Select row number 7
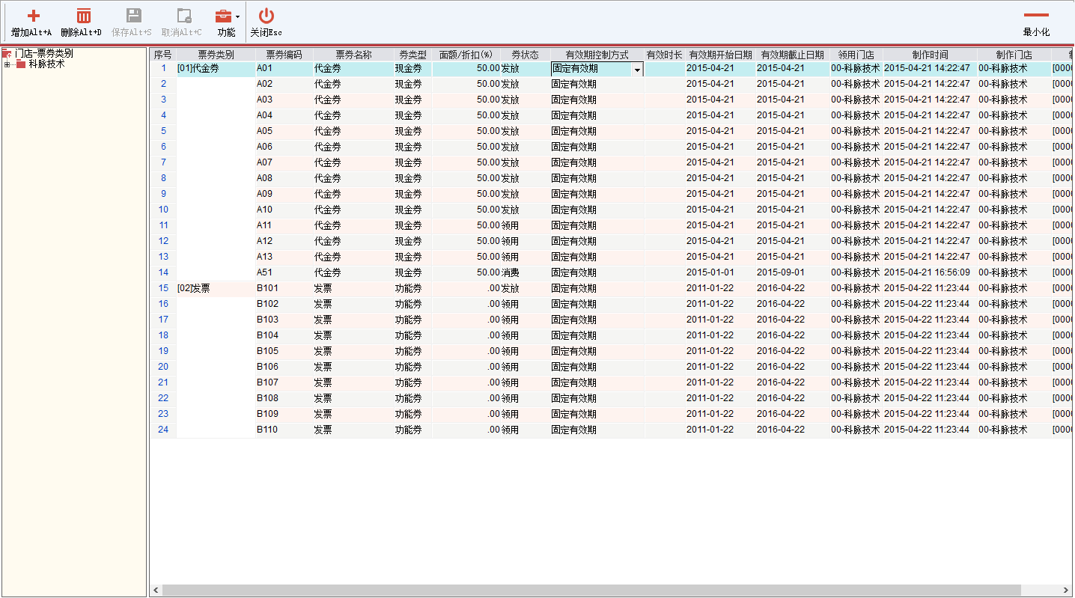The image size is (1075, 598). 163,162
